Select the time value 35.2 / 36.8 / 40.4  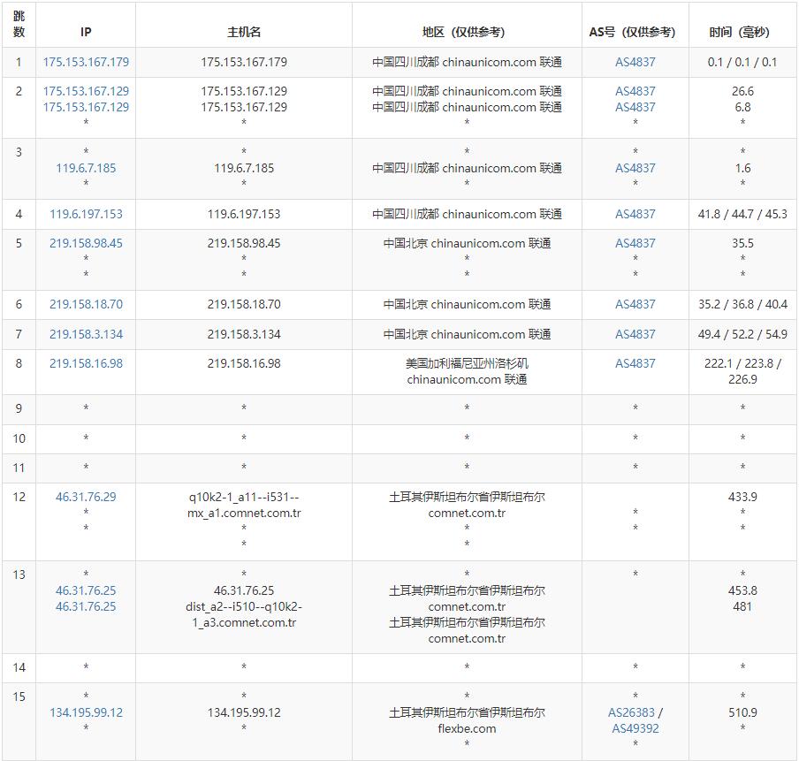742,304
